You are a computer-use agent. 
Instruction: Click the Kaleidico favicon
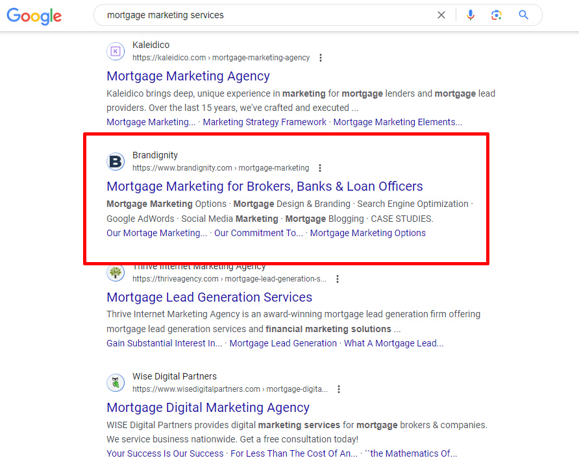[116, 51]
